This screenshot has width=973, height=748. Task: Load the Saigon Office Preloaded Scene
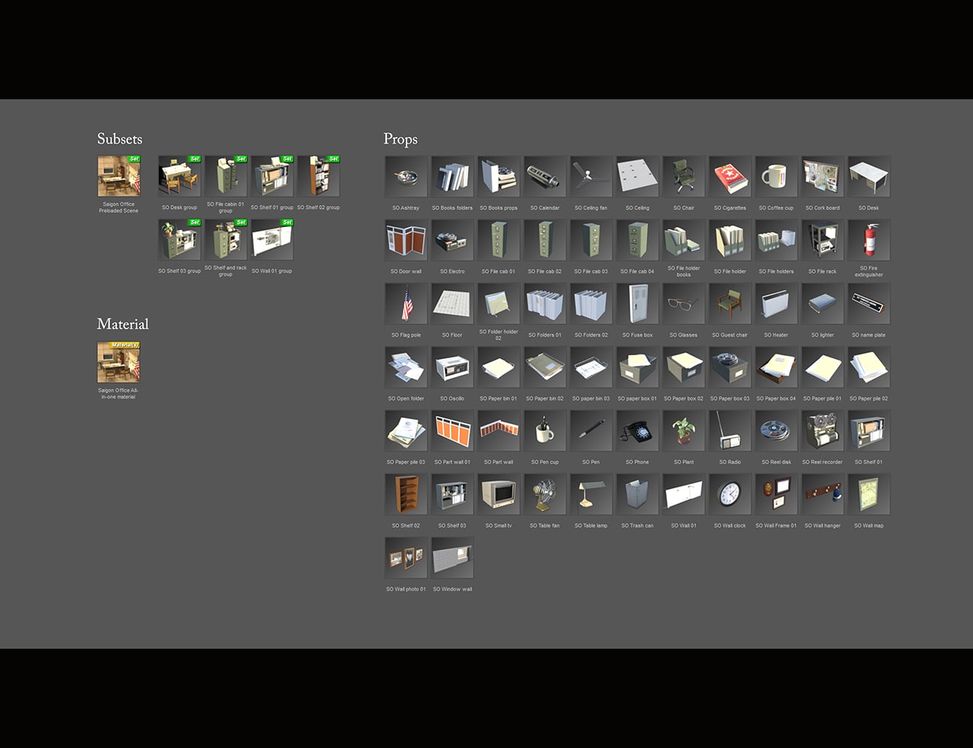tap(118, 177)
